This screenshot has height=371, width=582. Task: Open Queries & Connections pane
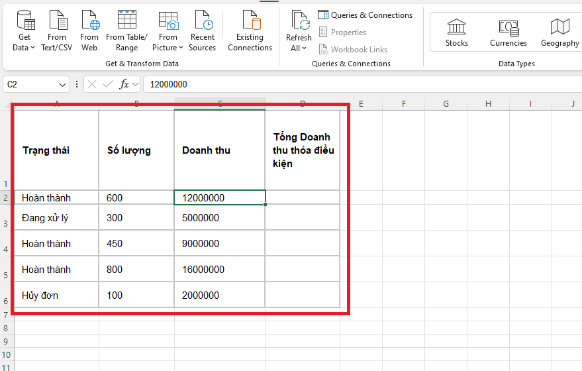[x=365, y=15]
